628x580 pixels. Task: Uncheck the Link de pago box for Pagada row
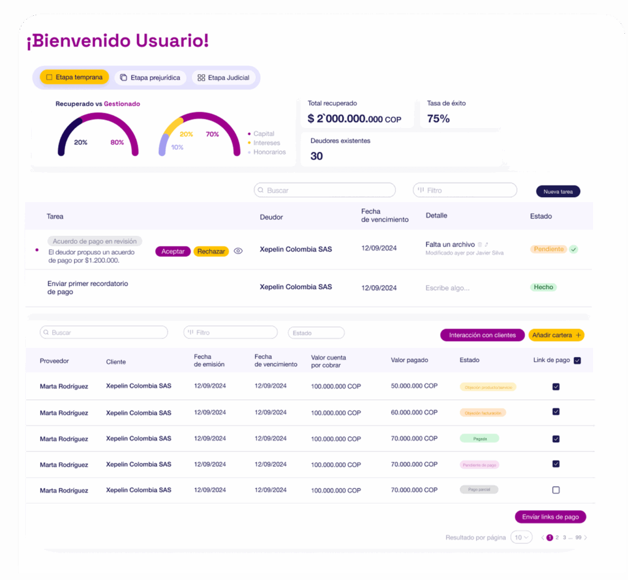click(x=556, y=439)
